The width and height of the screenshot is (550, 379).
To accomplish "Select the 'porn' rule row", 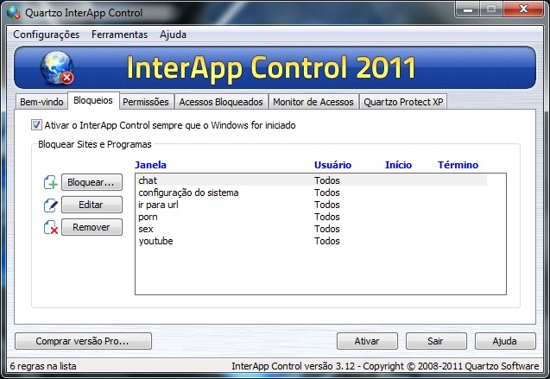I will pos(312,217).
